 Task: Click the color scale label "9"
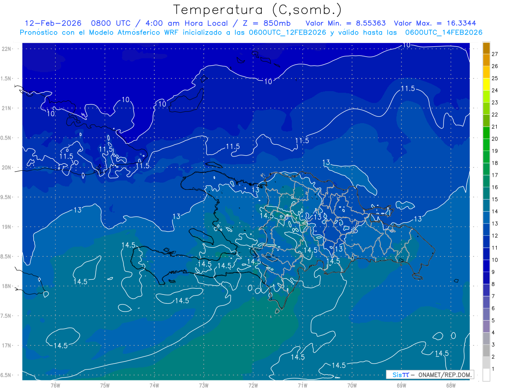coord(493,272)
